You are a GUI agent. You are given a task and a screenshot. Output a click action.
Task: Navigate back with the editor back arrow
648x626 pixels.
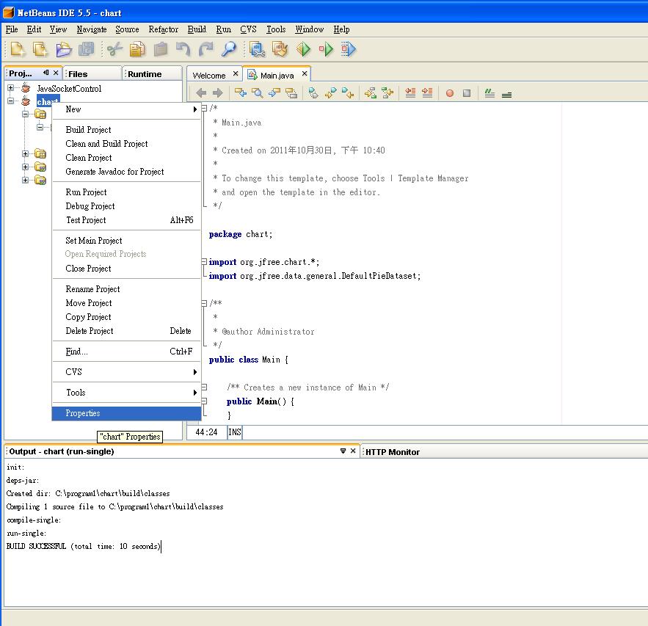[201, 92]
